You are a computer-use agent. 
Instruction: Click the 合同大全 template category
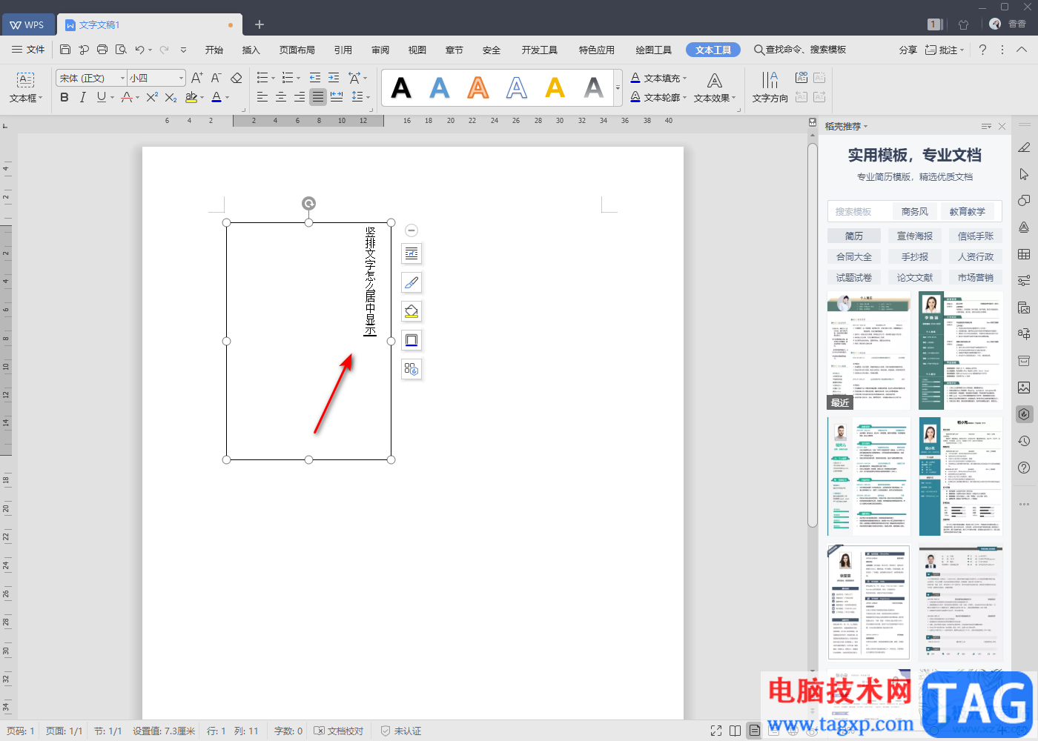tap(854, 256)
